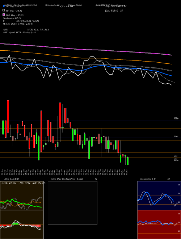
Task: Click the 'ADX: 42.06' value in ADX panel
Action: [9, 183]
